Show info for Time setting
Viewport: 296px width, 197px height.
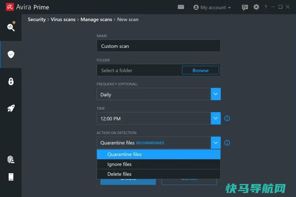click(227, 118)
